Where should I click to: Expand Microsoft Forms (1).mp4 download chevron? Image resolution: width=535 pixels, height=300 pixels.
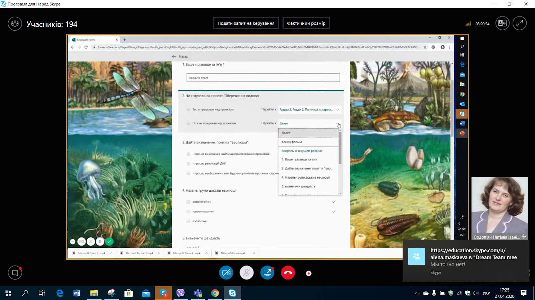tap(159, 253)
